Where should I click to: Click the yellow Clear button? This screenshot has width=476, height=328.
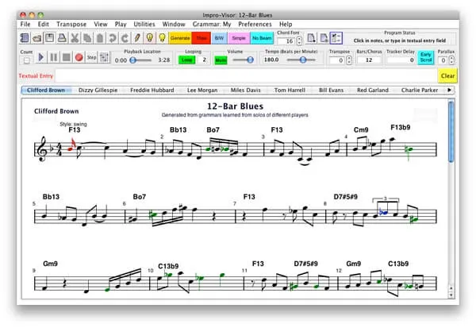(447, 75)
